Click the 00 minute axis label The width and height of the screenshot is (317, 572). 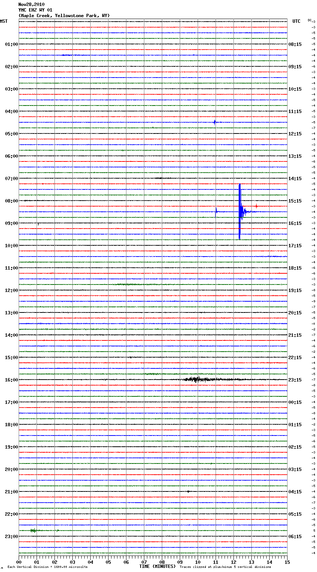[x=19, y=562]
